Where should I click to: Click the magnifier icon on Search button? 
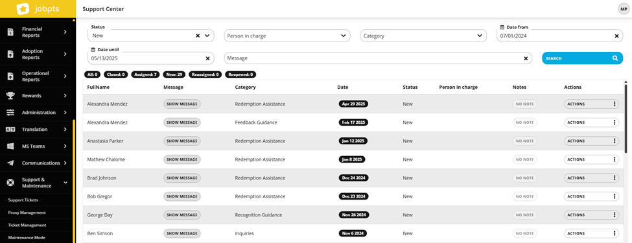(615, 58)
